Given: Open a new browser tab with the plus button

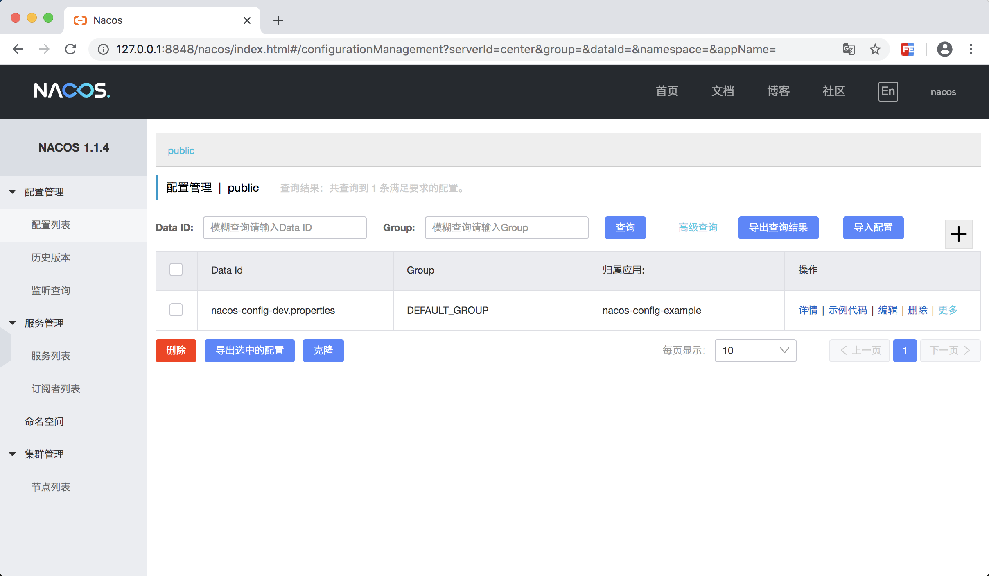Looking at the screenshot, I should [x=278, y=20].
